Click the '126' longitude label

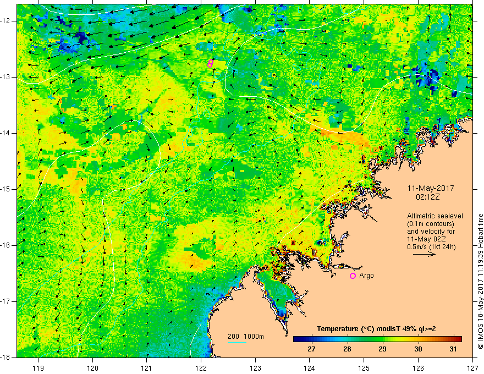click(x=418, y=368)
